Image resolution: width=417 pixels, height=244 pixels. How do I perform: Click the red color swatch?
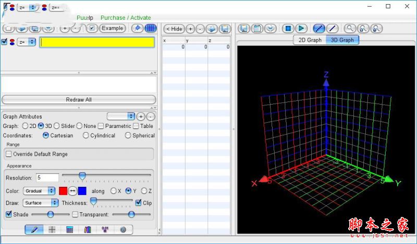click(63, 191)
